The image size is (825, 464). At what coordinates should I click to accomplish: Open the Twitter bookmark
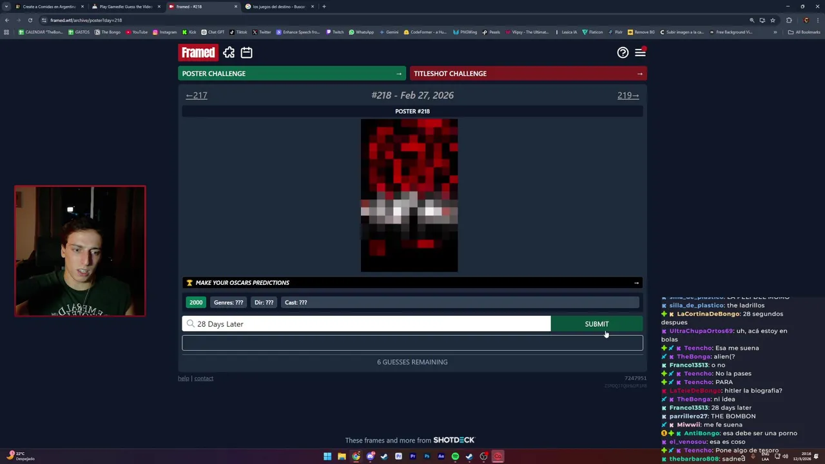click(262, 32)
